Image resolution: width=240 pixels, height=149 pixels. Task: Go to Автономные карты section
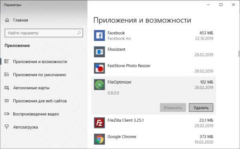31,88
